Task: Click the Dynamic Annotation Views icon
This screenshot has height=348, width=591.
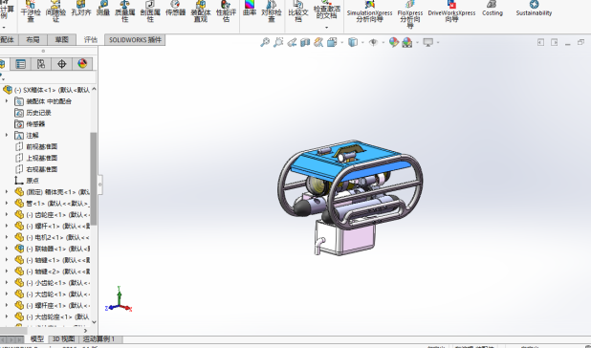Action: click(x=318, y=42)
